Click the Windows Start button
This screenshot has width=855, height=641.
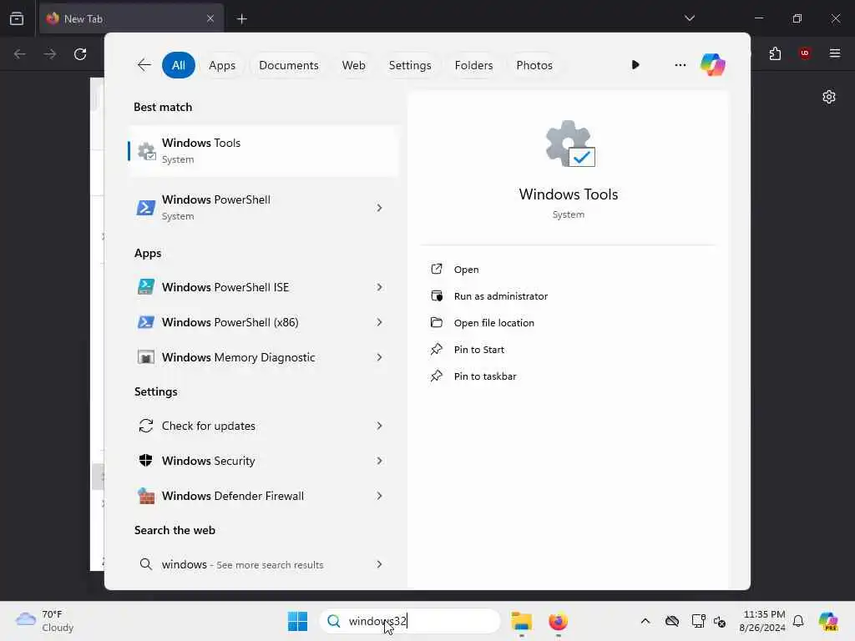pos(297,621)
